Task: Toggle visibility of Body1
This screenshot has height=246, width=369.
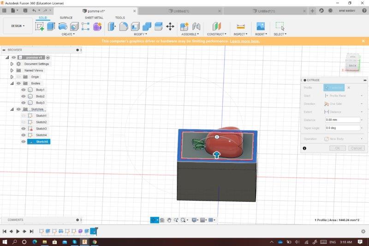Action: 24,90
